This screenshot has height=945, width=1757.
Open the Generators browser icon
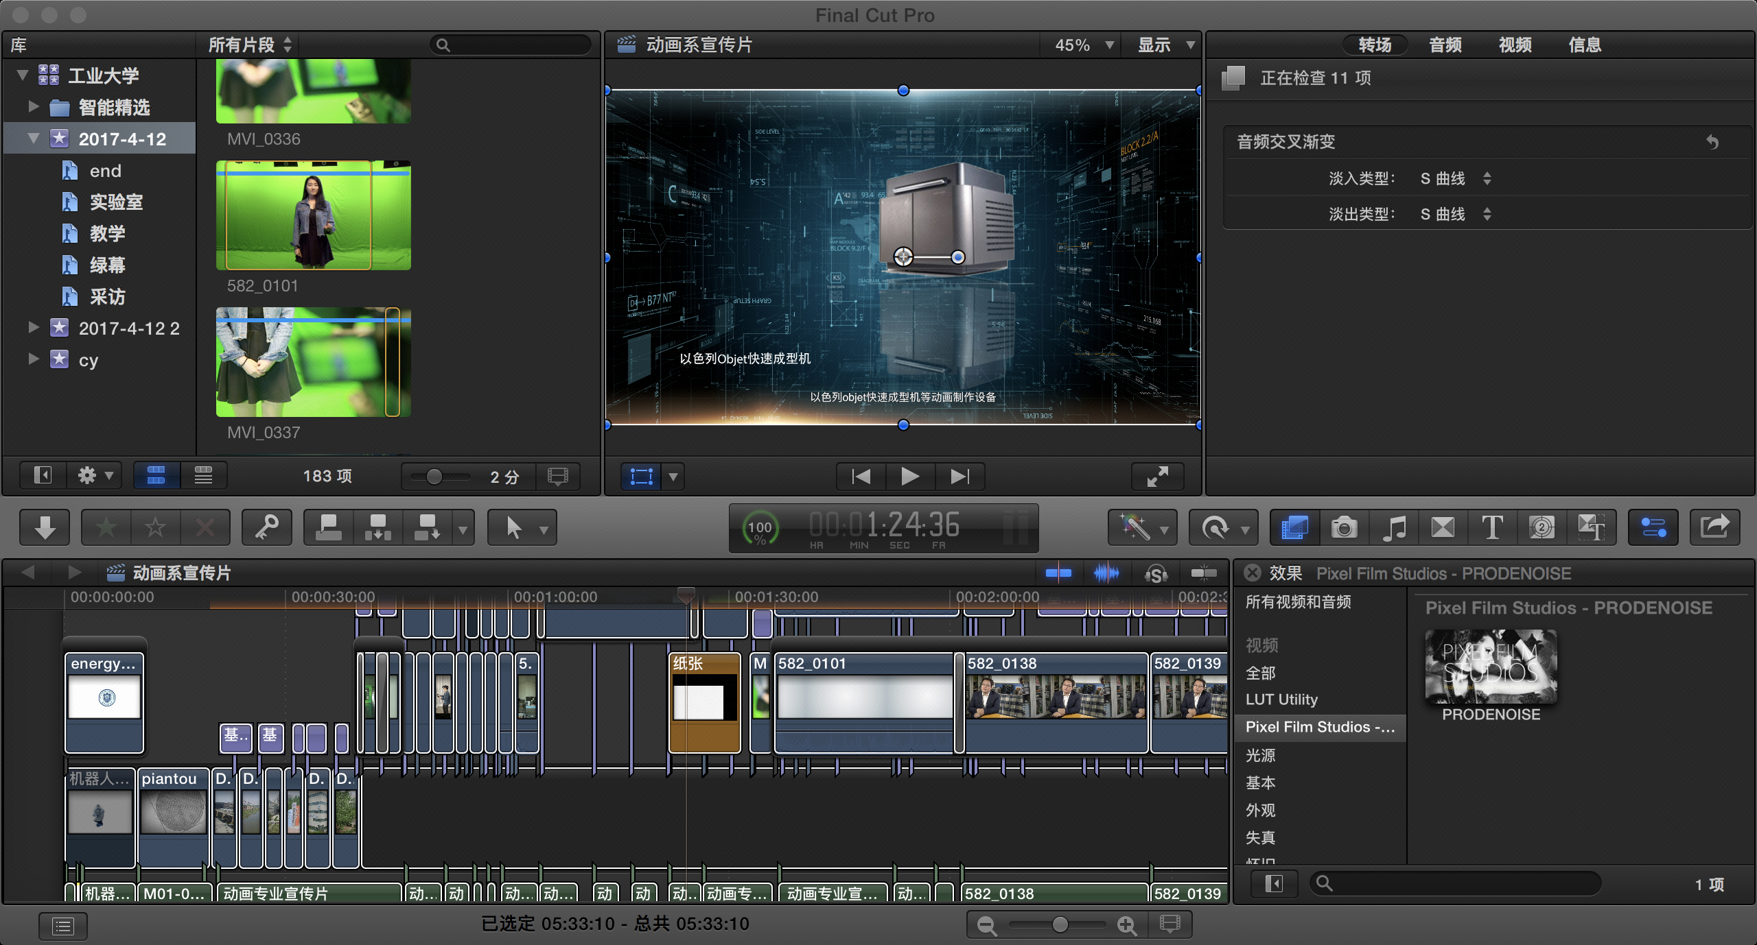tap(1541, 527)
